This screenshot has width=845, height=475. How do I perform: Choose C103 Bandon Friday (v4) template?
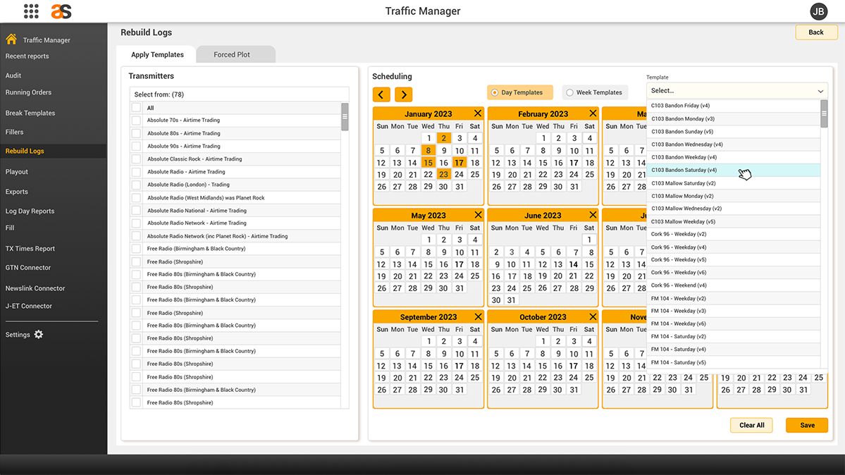tap(733, 106)
